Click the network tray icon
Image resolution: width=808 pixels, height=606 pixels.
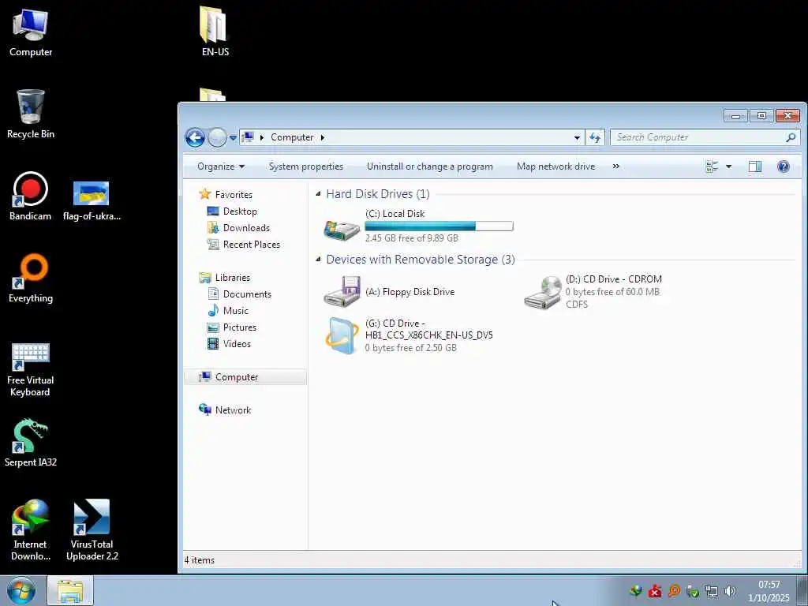[x=711, y=591]
